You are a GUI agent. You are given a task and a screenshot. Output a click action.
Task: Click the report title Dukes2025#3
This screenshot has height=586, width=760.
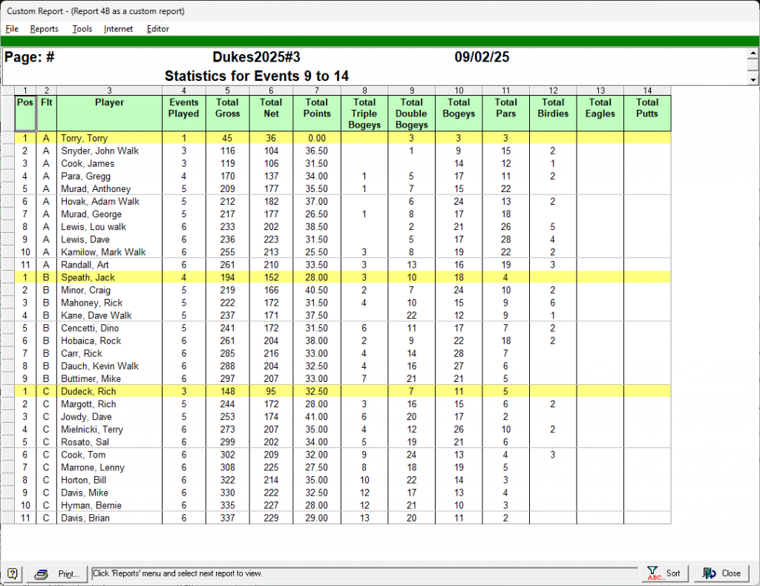256,58
